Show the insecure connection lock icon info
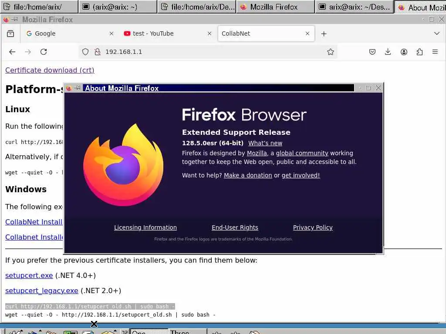Screen dimensions: 446x334 tap(98, 52)
